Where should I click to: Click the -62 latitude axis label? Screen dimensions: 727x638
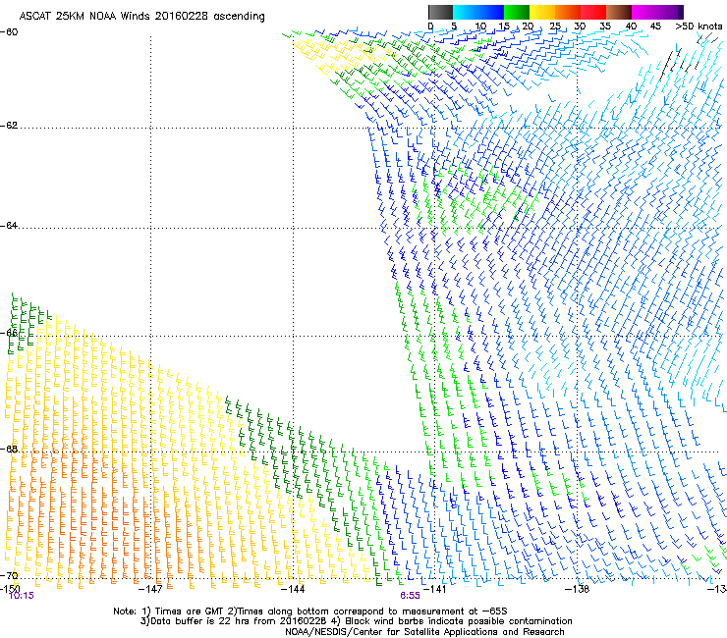(9, 126)
